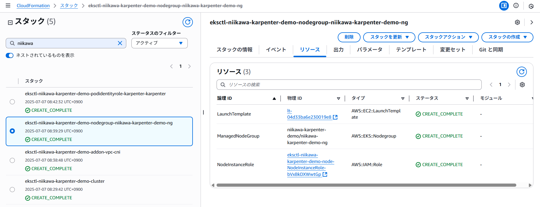This screenshot has width=540, height=207.
Task: Click the horizontal scrollbar in resources table
Action: pos(366,185)
